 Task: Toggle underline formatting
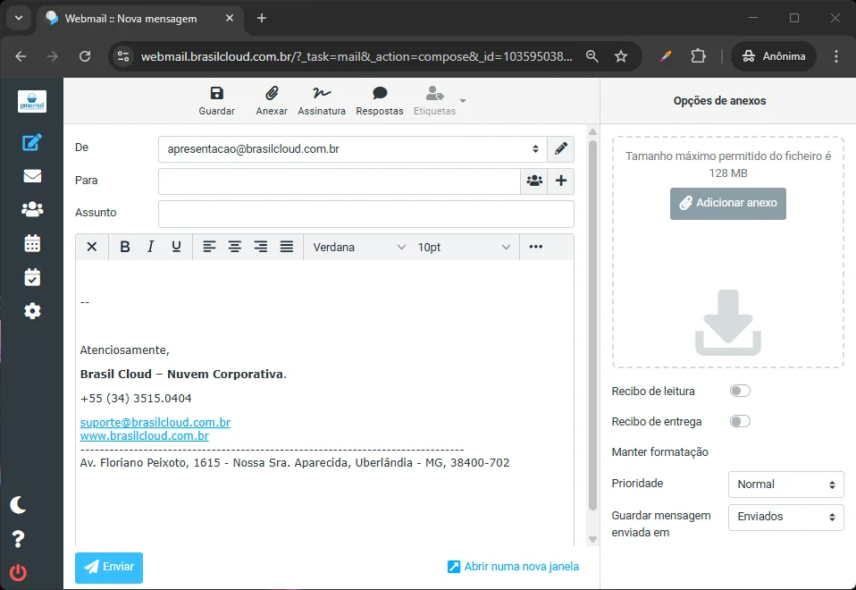pyautogui.click(x=176, y=247)
